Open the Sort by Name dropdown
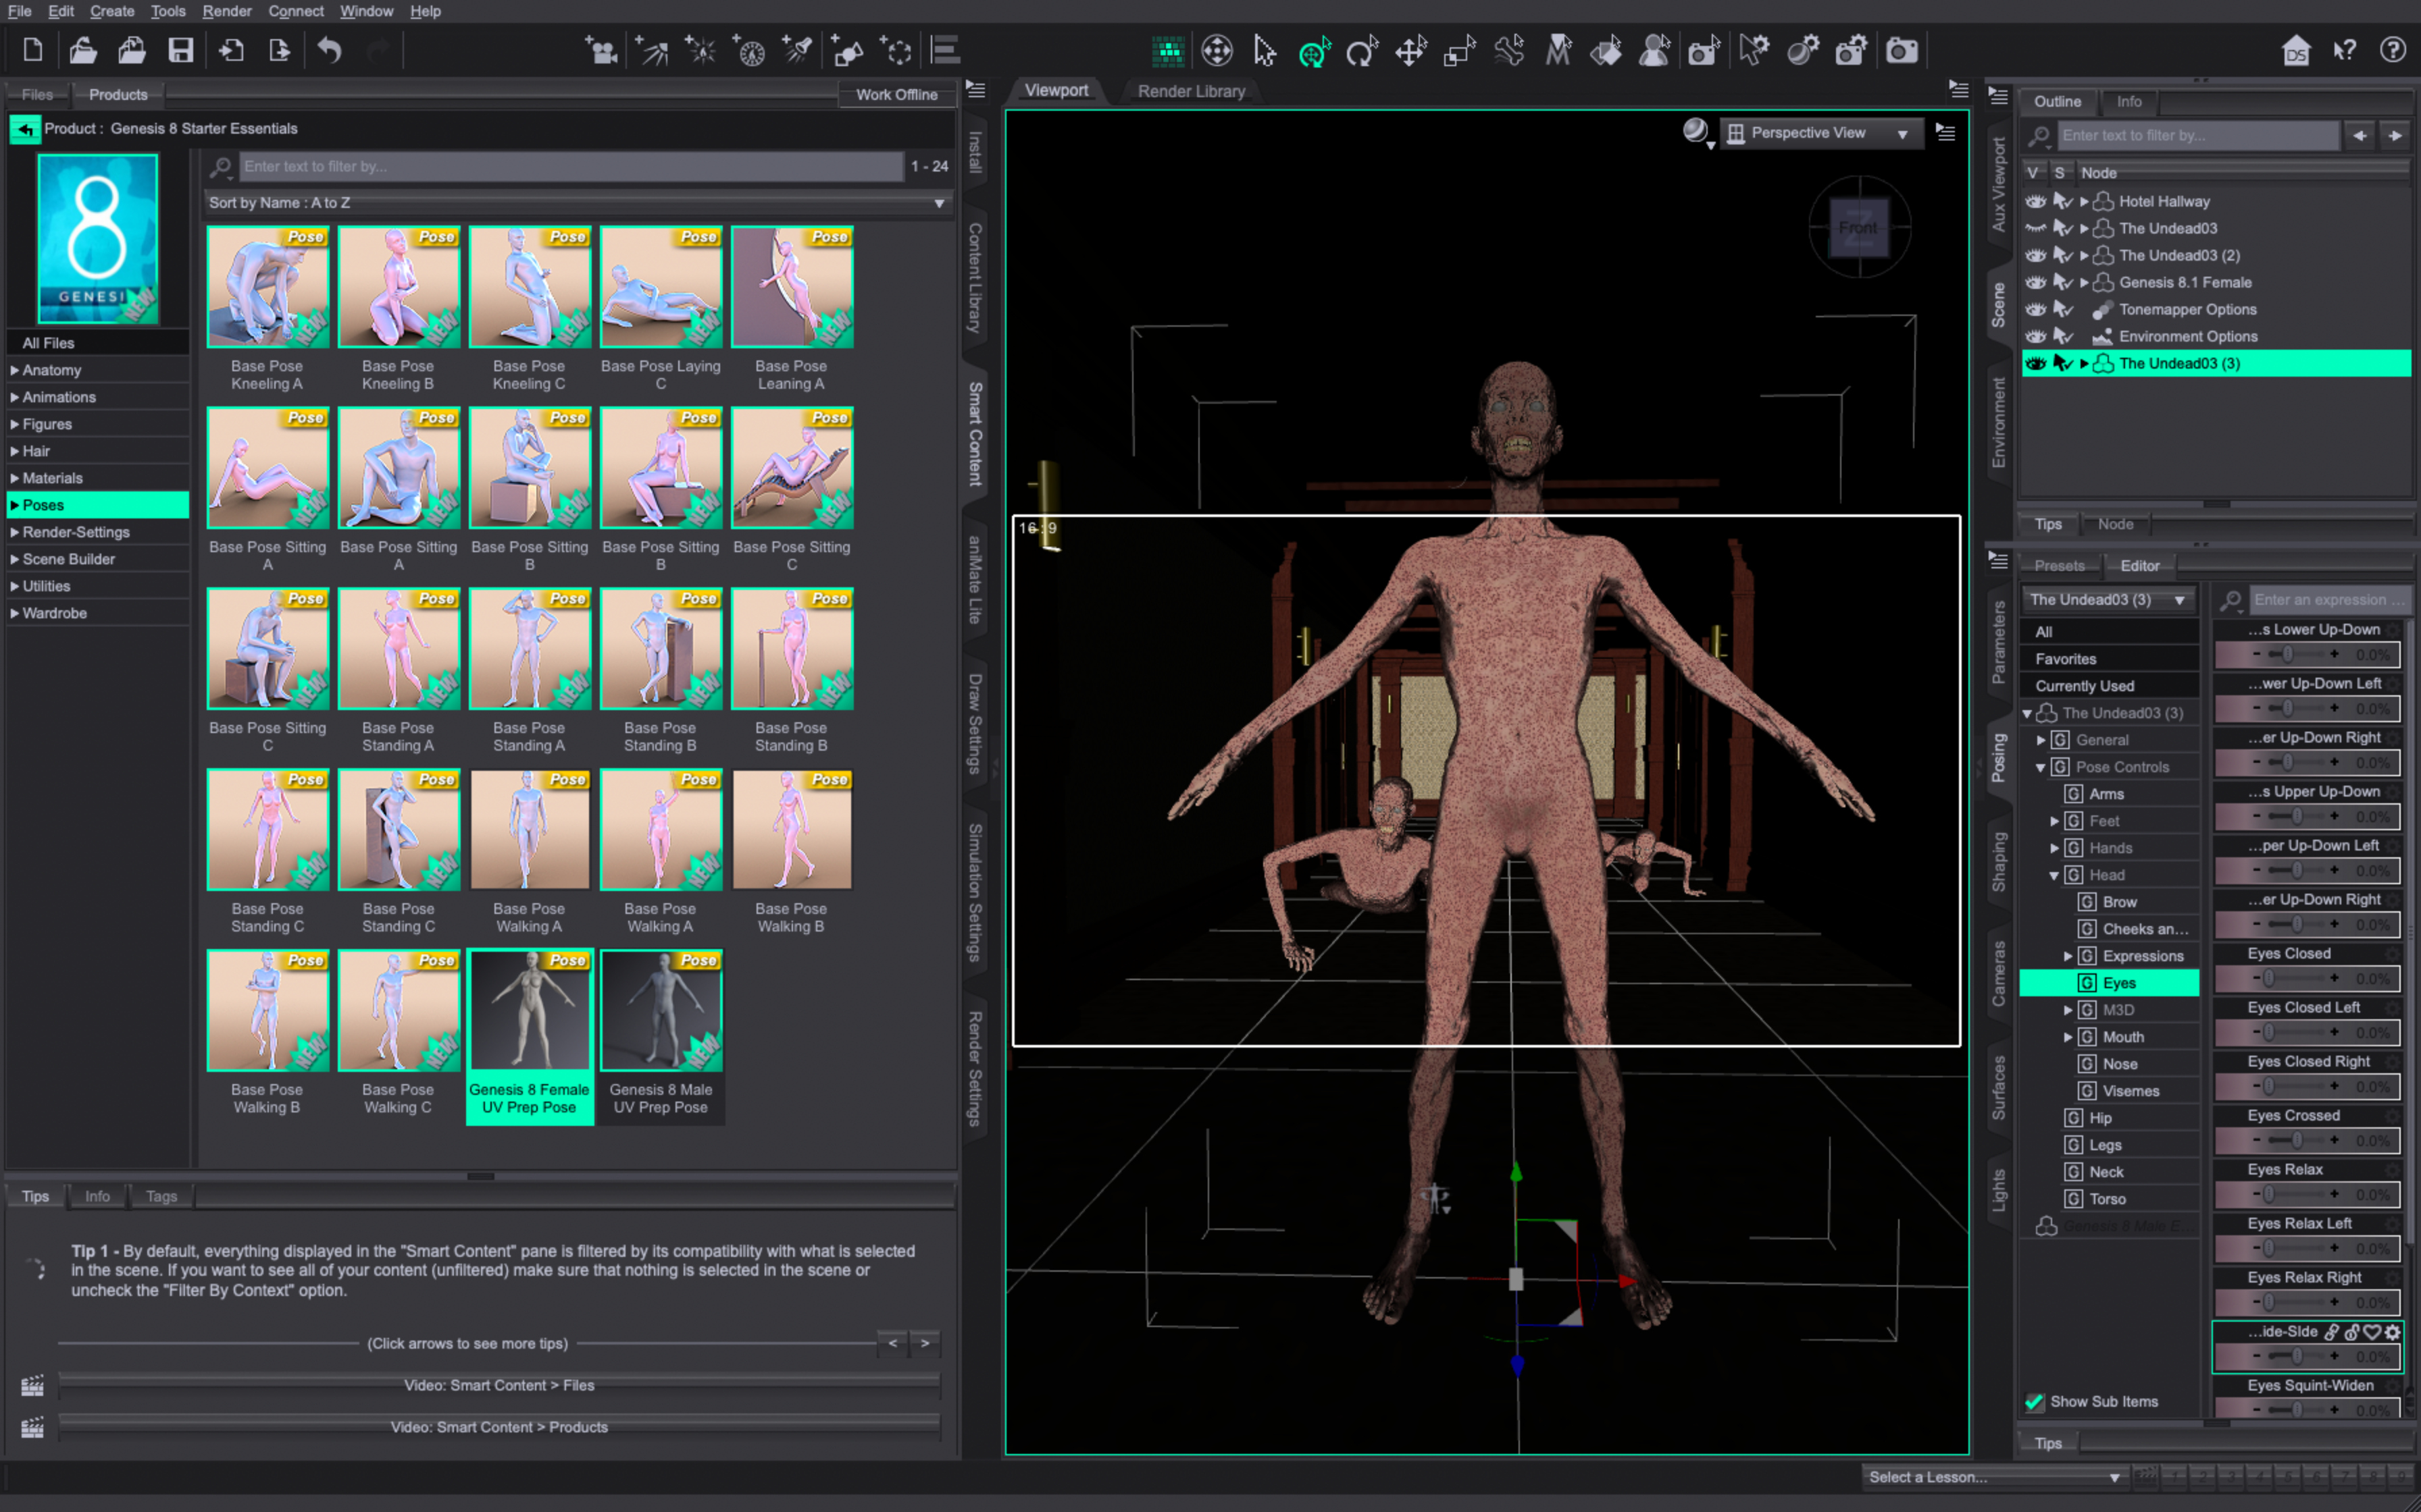This screenshot has width=2421, height=1512. coord(578,202)
